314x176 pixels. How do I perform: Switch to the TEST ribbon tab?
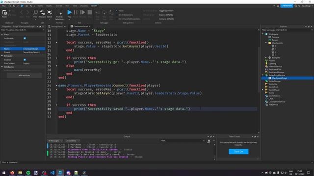coord(67,6)
